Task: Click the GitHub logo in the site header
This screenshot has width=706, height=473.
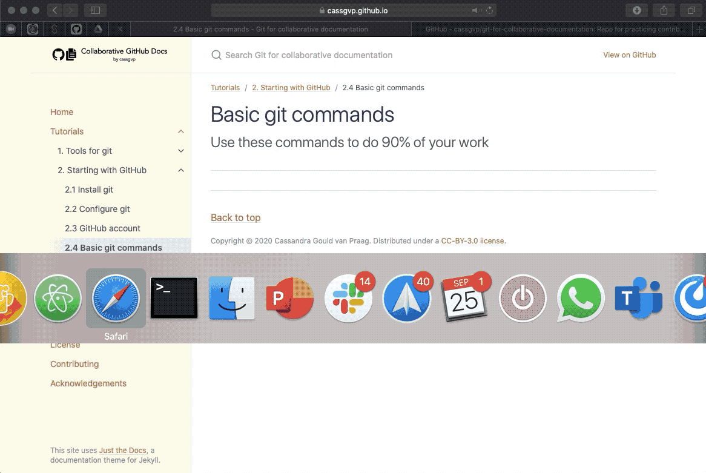Action: tap(58, 55)
